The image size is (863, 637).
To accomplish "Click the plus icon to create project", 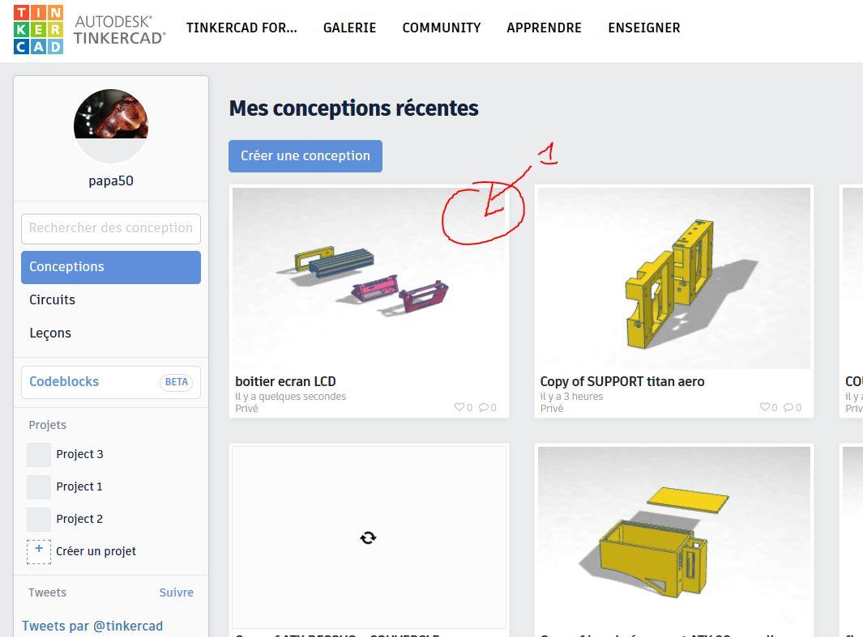I will pos(39,551).
